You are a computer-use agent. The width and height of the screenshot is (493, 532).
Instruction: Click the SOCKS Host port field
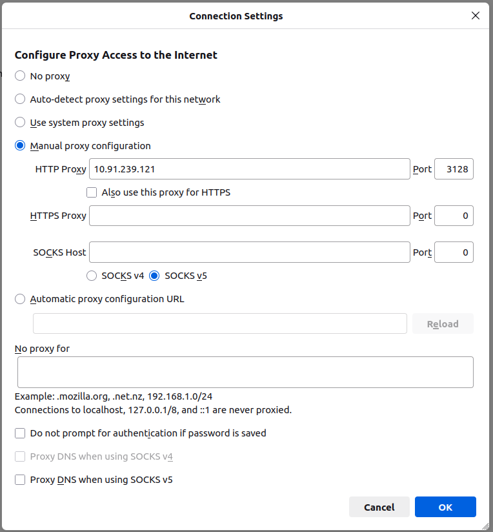tap(454, 252)
